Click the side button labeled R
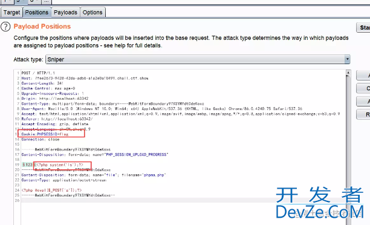 coord(363,114)
